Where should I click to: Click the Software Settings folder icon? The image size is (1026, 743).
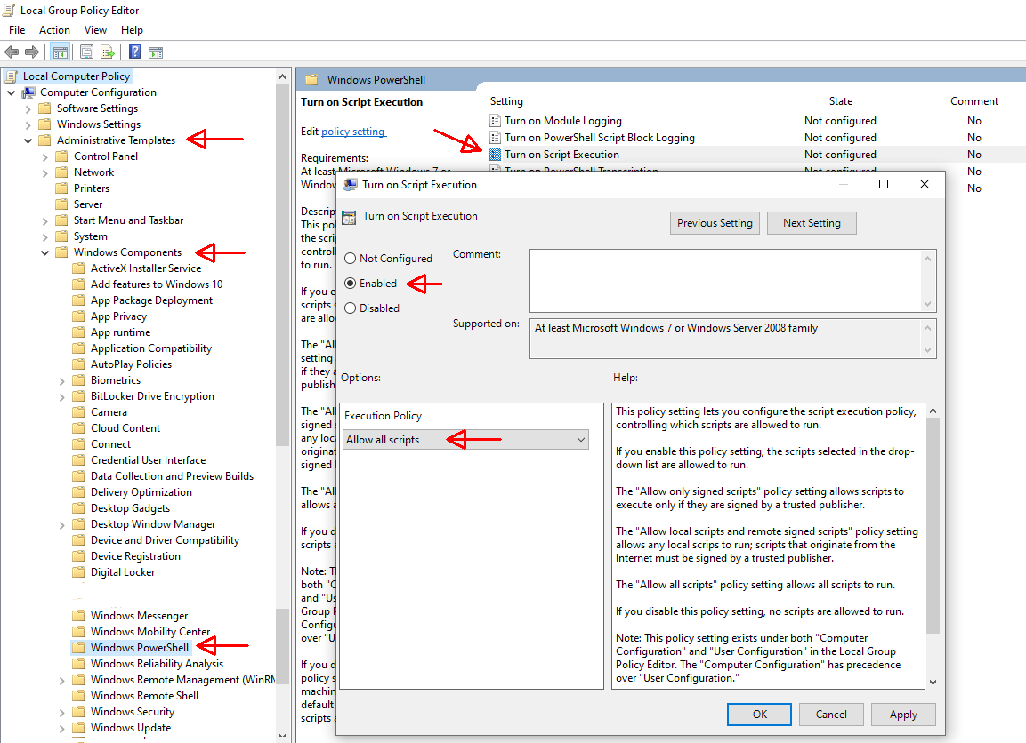(x=45, y=108)
